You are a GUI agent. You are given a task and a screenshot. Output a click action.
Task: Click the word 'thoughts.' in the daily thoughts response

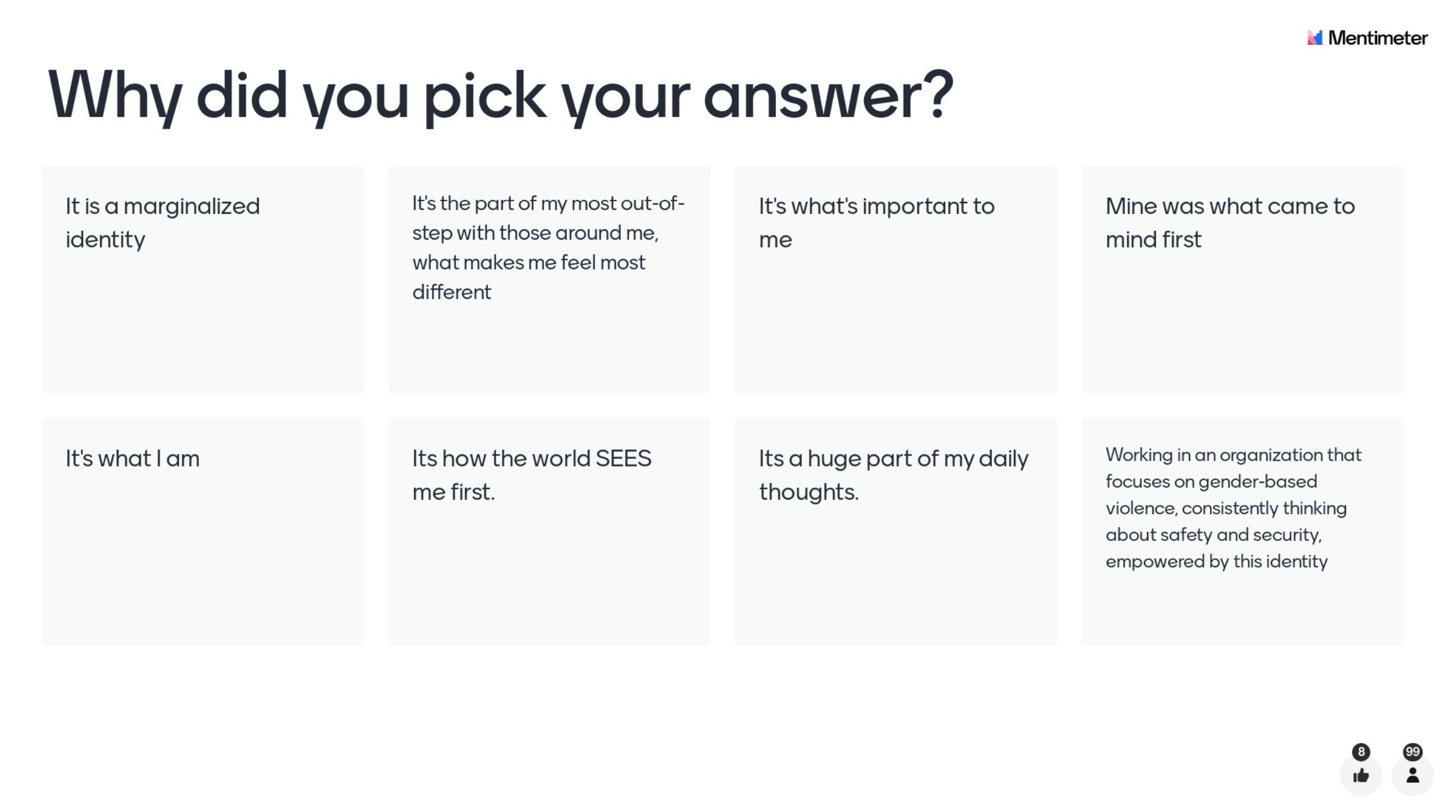(x=808, y=492)
